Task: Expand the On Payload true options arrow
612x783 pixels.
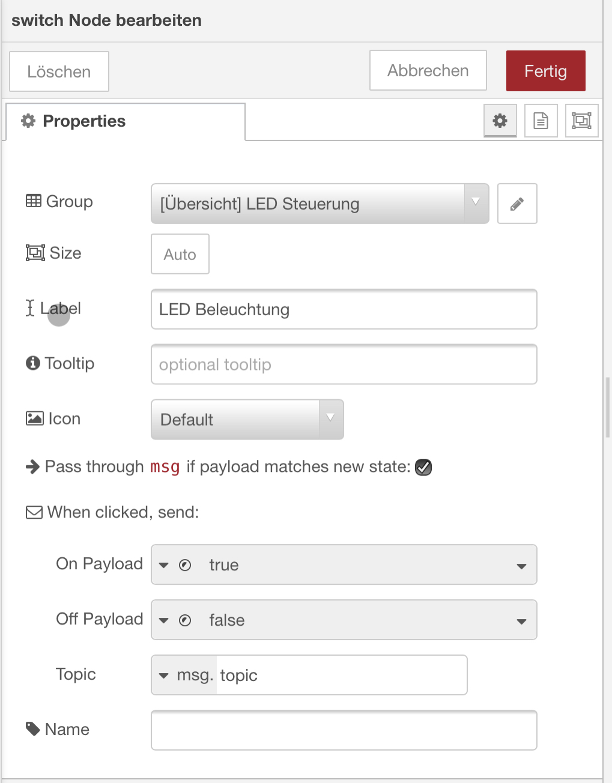Action: [x=521, y=566]
